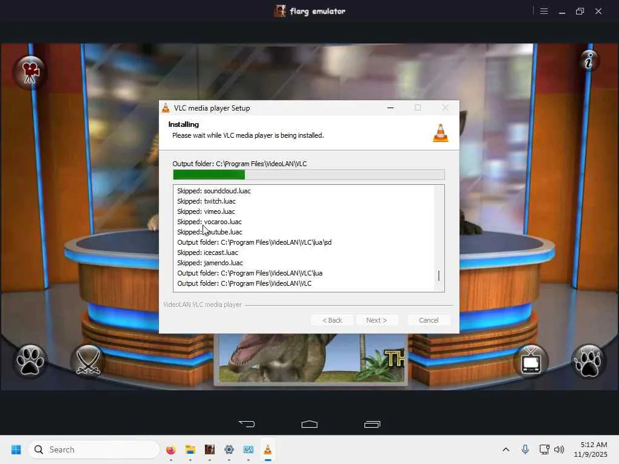This screenshot has height=464, width=619.
Task: Open the flarg emulator hamburger menu
Action: [x=544, y=11]
